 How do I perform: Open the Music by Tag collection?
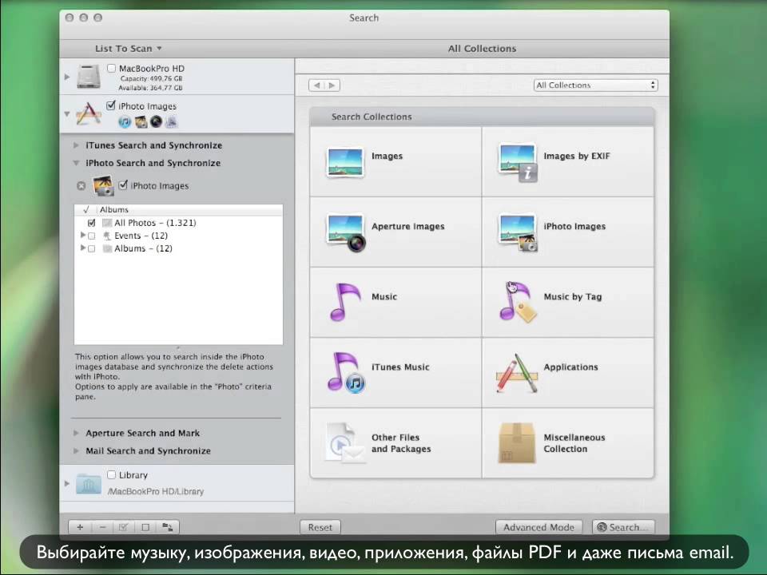(x=568, y=302)
